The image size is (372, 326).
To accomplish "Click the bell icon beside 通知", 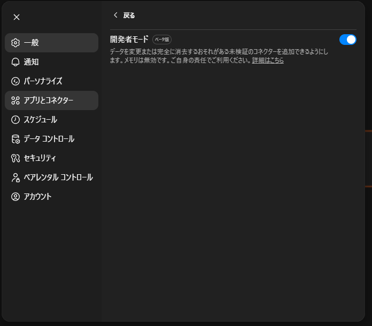I will coord(15,62).
